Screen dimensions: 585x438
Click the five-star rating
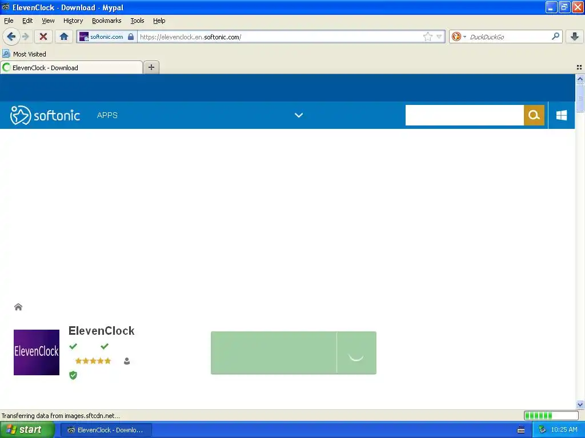pyautogui.click(x=93, y=360)
